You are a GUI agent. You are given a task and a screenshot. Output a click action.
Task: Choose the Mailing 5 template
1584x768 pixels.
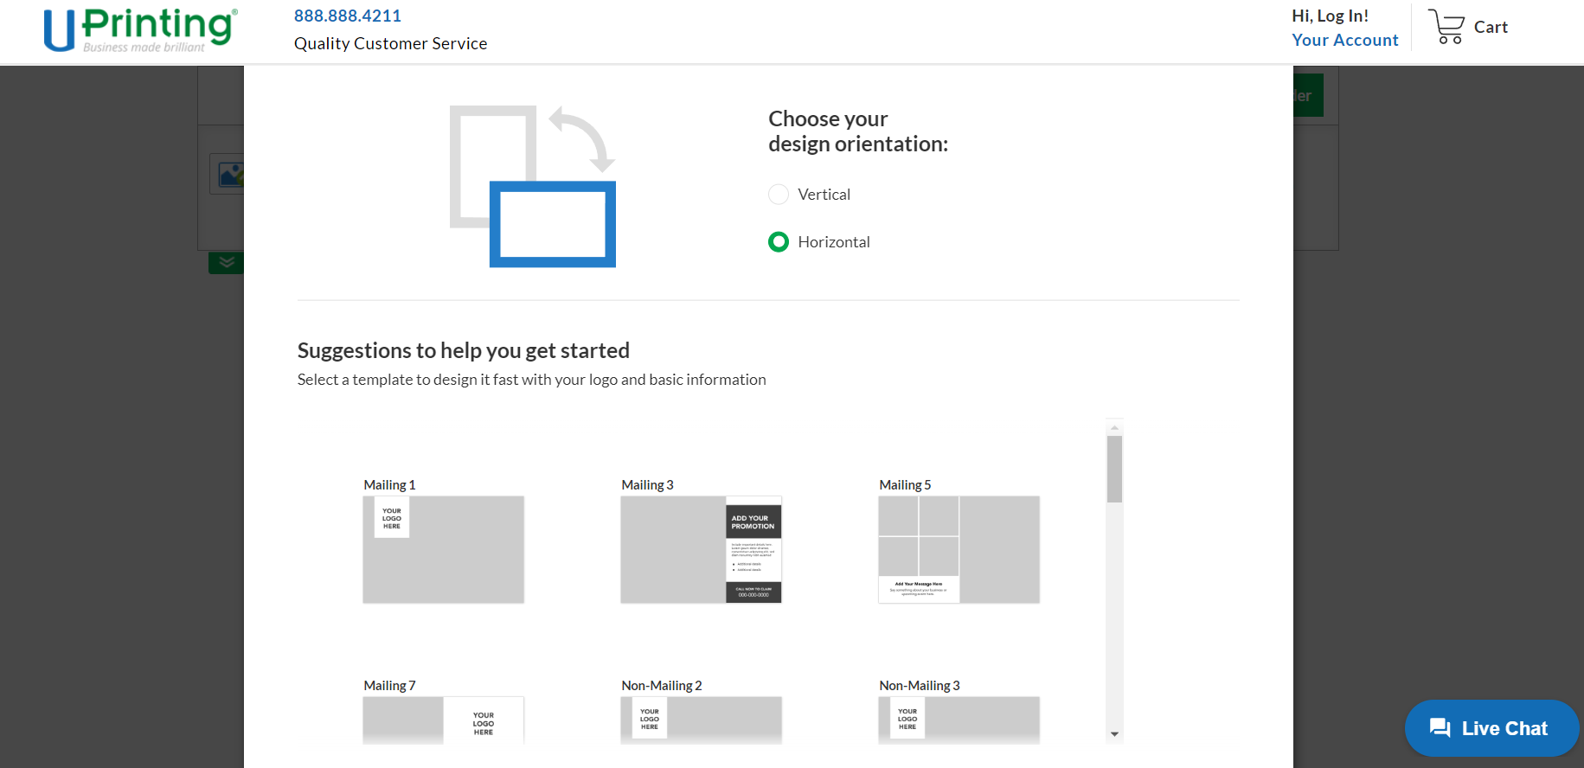click(959, 549)
